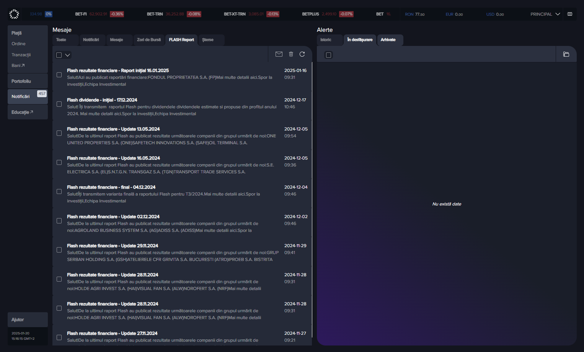The height and width of the screenshot is (352, 584).
Task: Mark selected messages as read via envelope icon
Action: click(279, 54)
